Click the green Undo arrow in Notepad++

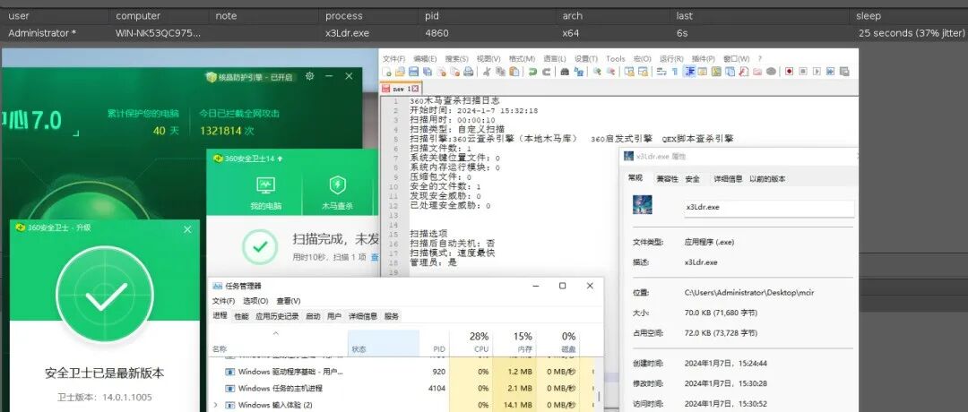click(x=532, y=72)
